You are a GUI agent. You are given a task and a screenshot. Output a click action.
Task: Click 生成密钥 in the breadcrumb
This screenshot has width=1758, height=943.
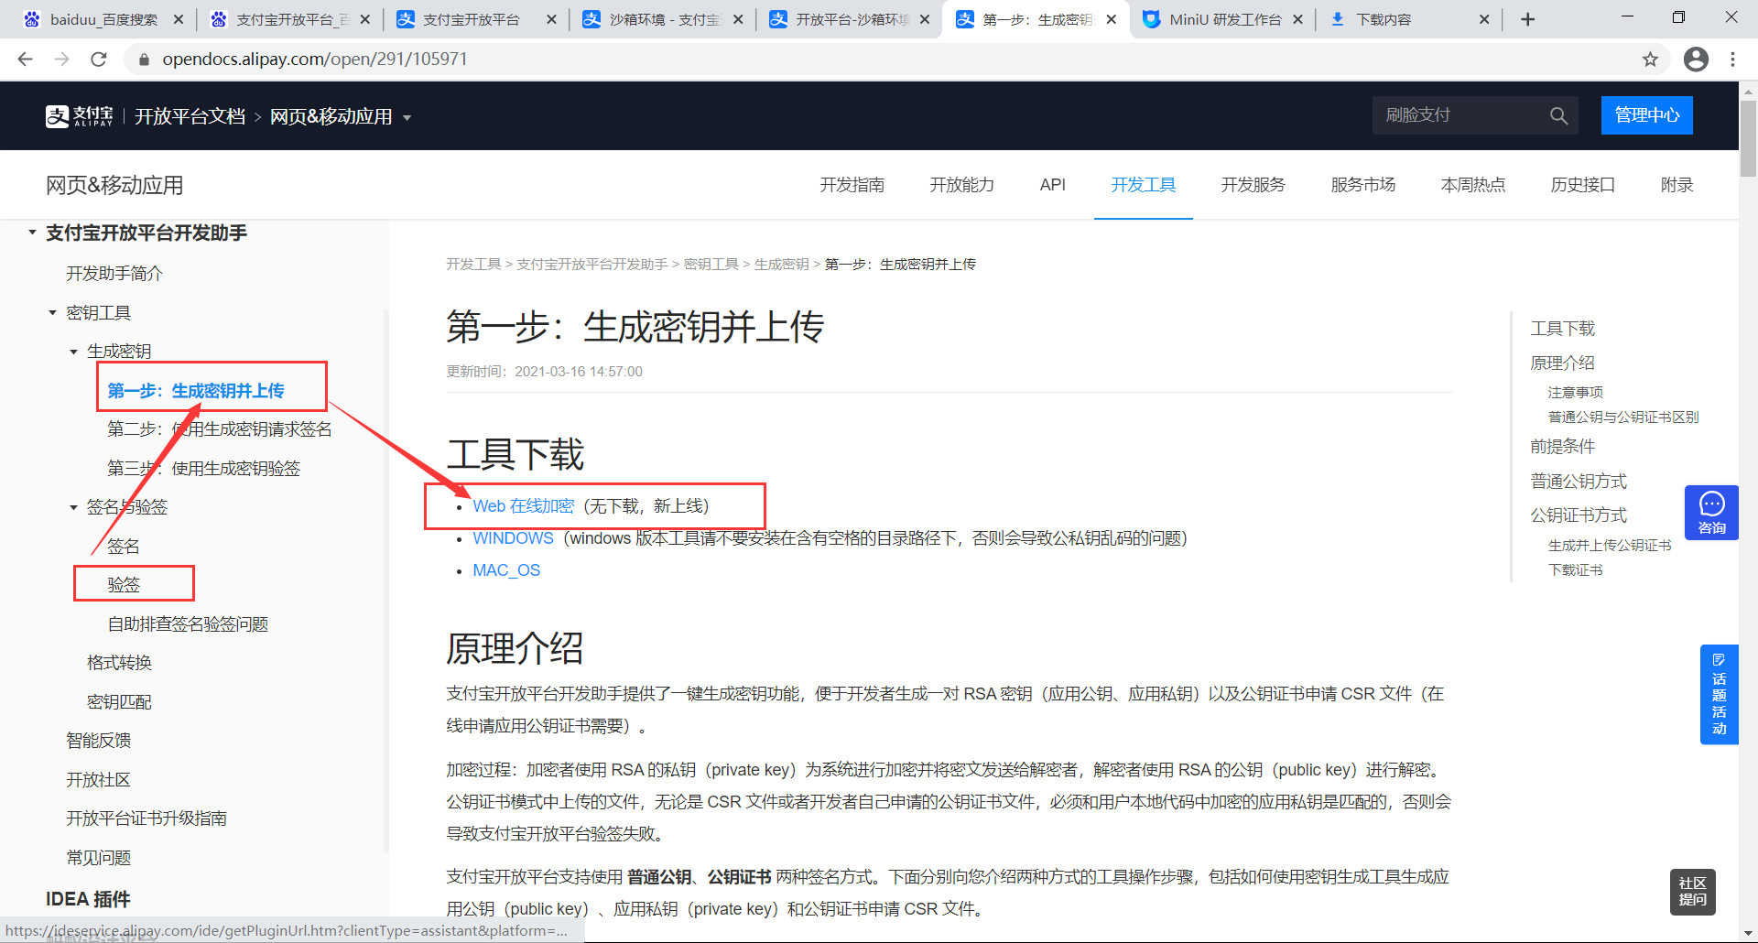(781, 265)
